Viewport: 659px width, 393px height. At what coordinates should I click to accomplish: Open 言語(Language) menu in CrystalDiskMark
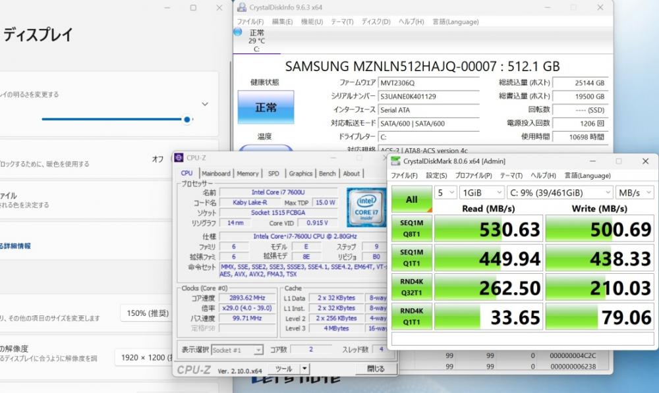[x=588, y=176]
